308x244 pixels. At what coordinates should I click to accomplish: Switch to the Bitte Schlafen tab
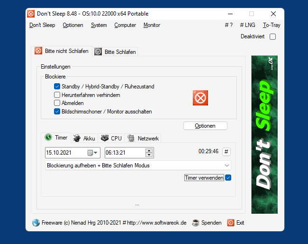[x=115, y=52]
